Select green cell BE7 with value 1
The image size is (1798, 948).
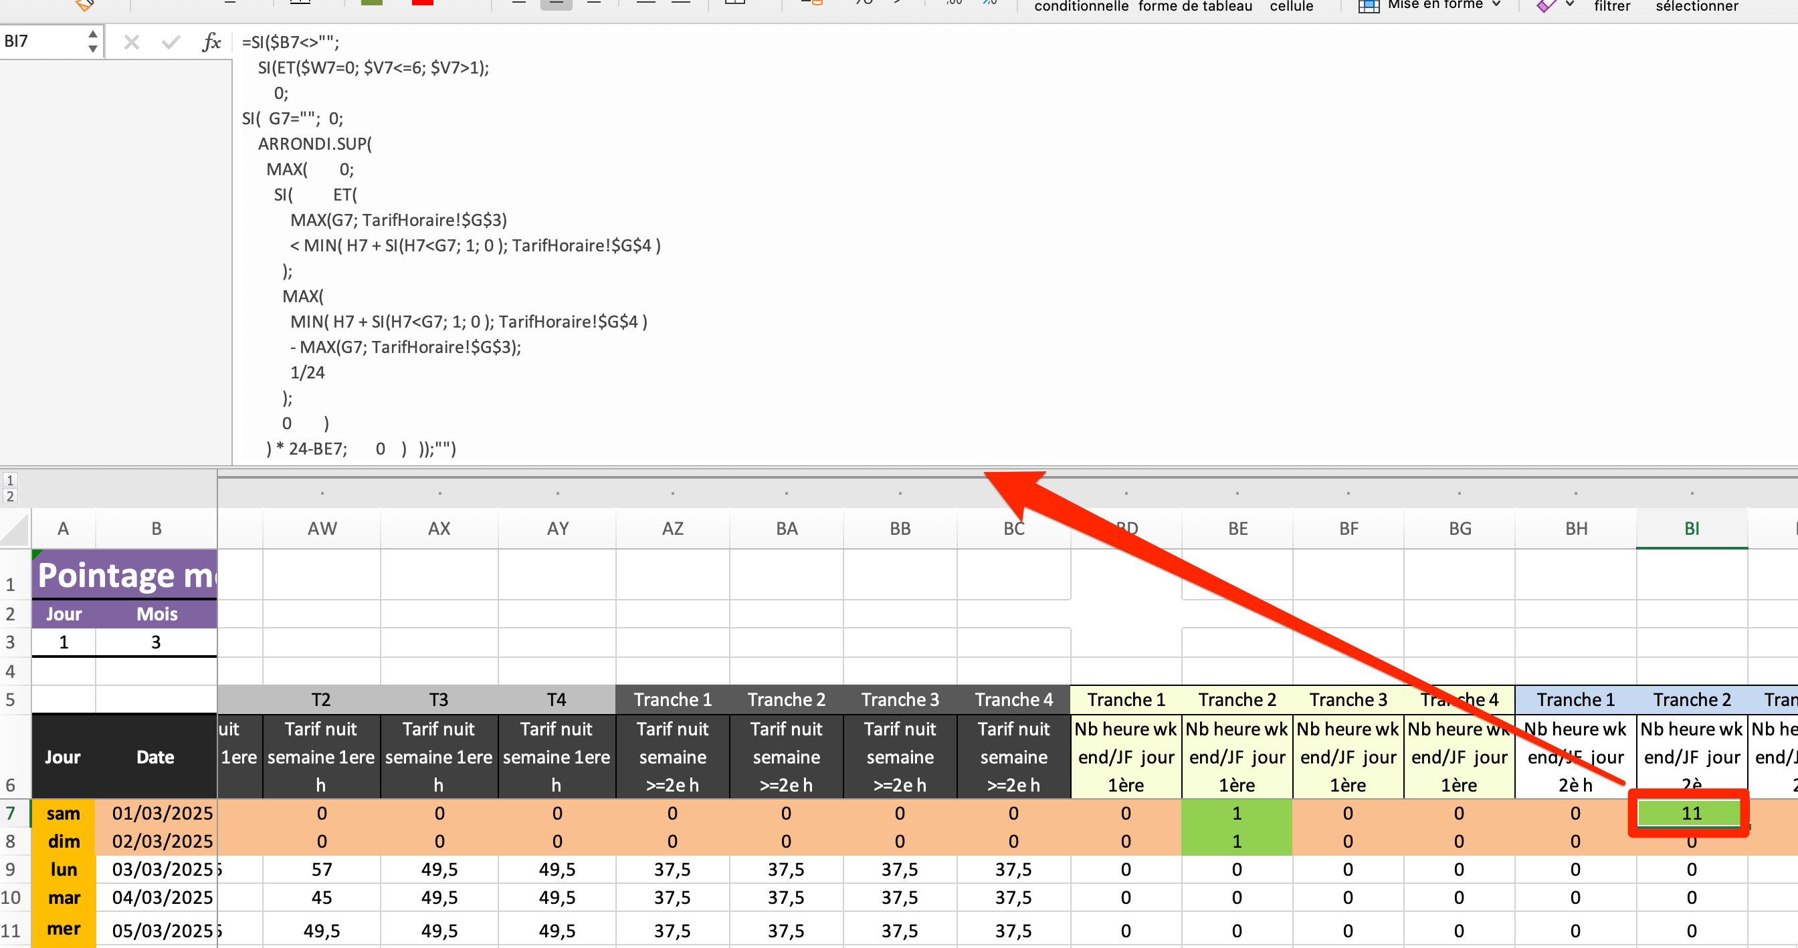(1237, 814)
